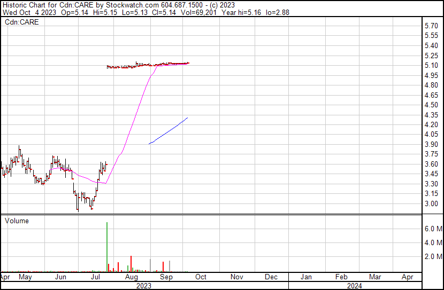The image size is (444, 290).
Task: Click the Oct month marker
Action: tap(201, 277)
